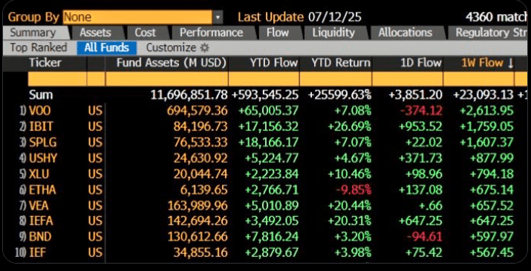Switch to the Assets tab
Screen dimensions: 531x271
(x=95, y=33)
